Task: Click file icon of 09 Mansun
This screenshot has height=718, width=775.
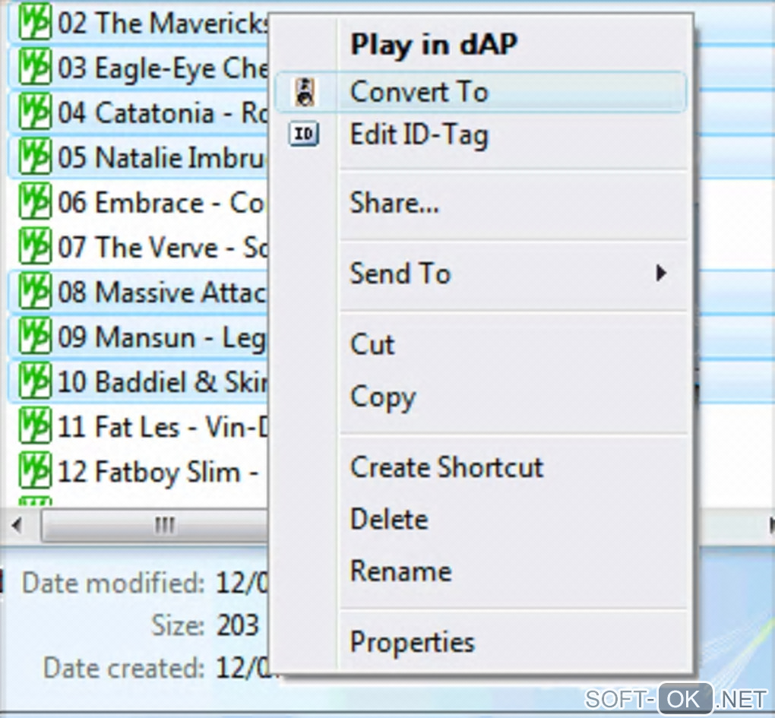Action: (x=35, y=337)
